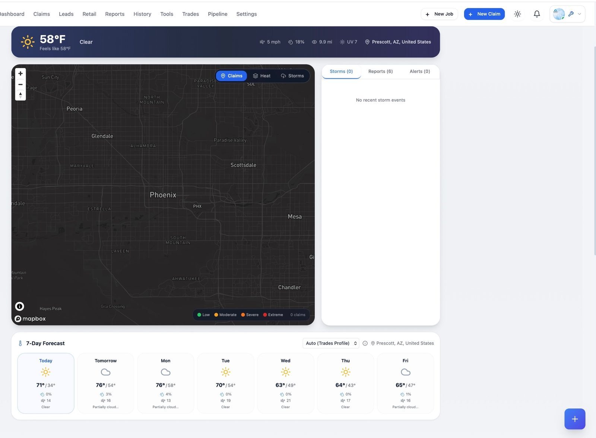
Task: Click 'No recent storm events' text
Action: pyautogui.click(x=380, y=100)
